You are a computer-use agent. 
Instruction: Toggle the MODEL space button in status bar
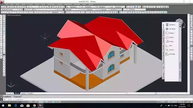[159, 102]
